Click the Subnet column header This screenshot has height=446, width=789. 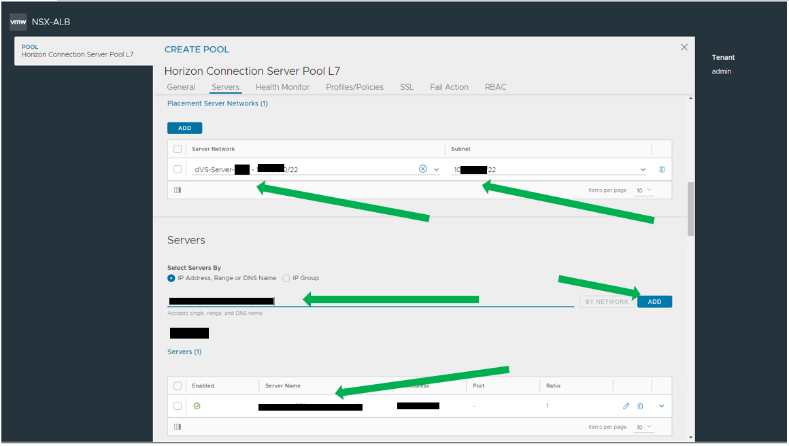461,149
